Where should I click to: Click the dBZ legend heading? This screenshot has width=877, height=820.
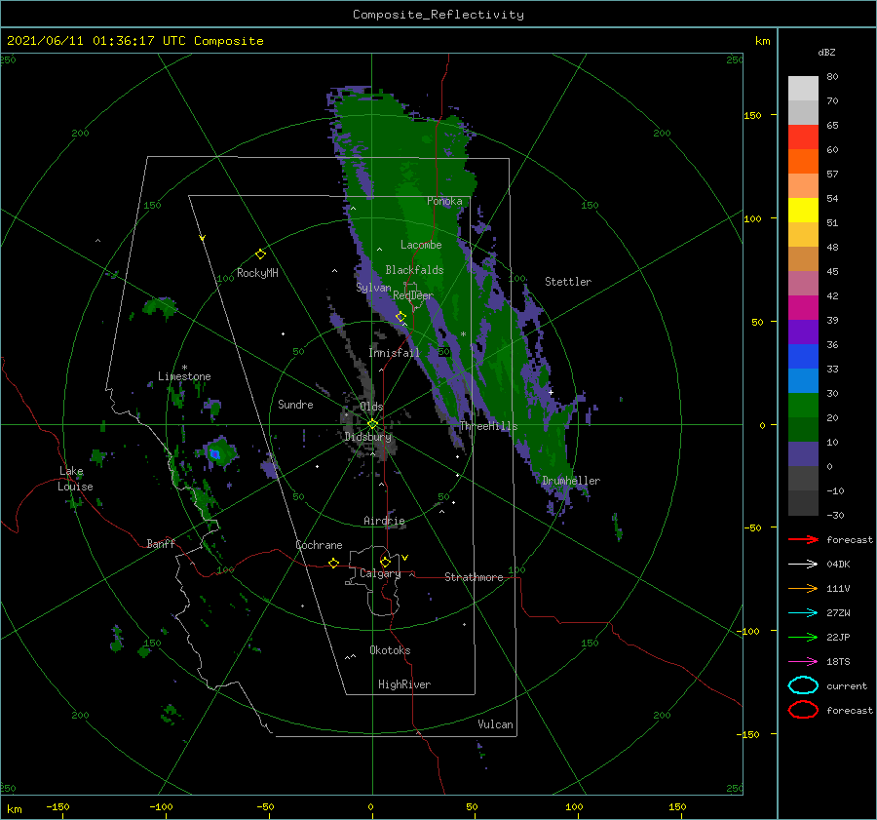point(826,53)
